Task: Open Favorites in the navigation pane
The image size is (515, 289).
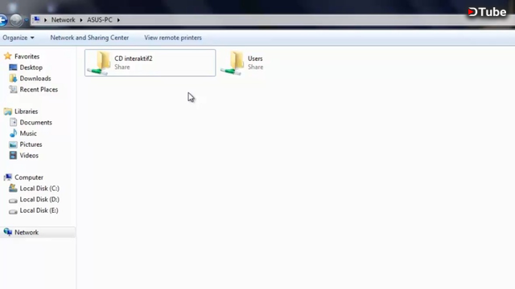Action: (27, 56)
